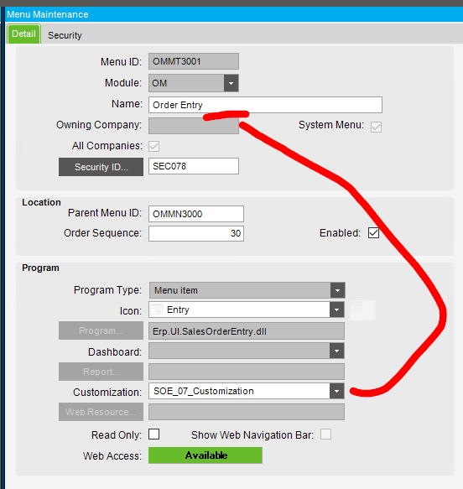Click the Program group label

[40, 268]
